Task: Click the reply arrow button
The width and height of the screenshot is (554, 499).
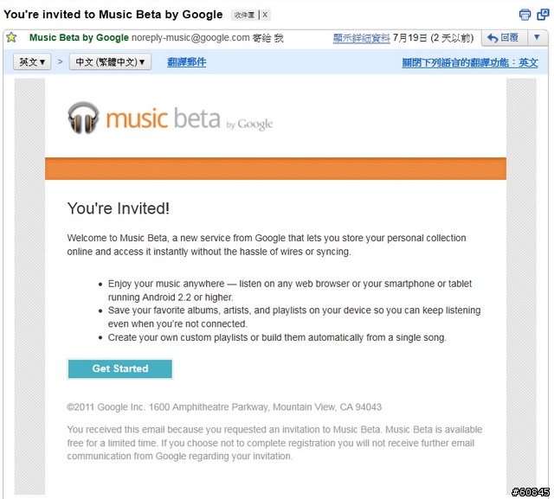Action: (504, 37)
